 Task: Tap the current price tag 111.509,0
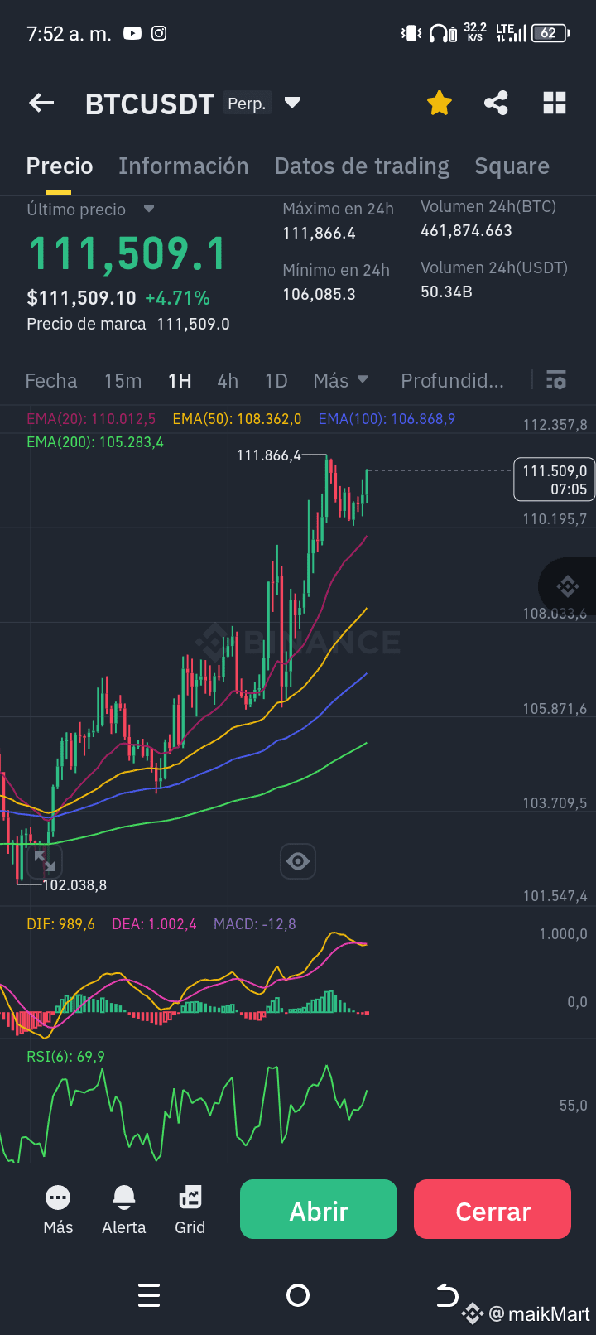tap(555, 480)
